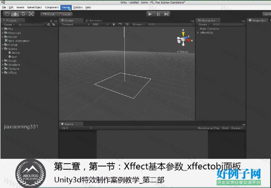Toggle scene audio speaker icon
271x188 pixels.
127,24
